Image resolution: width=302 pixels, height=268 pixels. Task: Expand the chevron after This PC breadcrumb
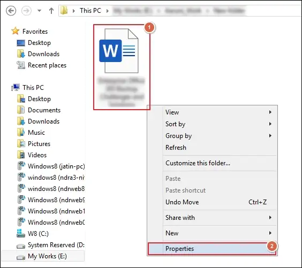(x=108, y=11)
